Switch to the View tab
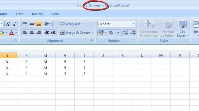Image resolution: width=199 pixels, height=111 pixels. 55,14
